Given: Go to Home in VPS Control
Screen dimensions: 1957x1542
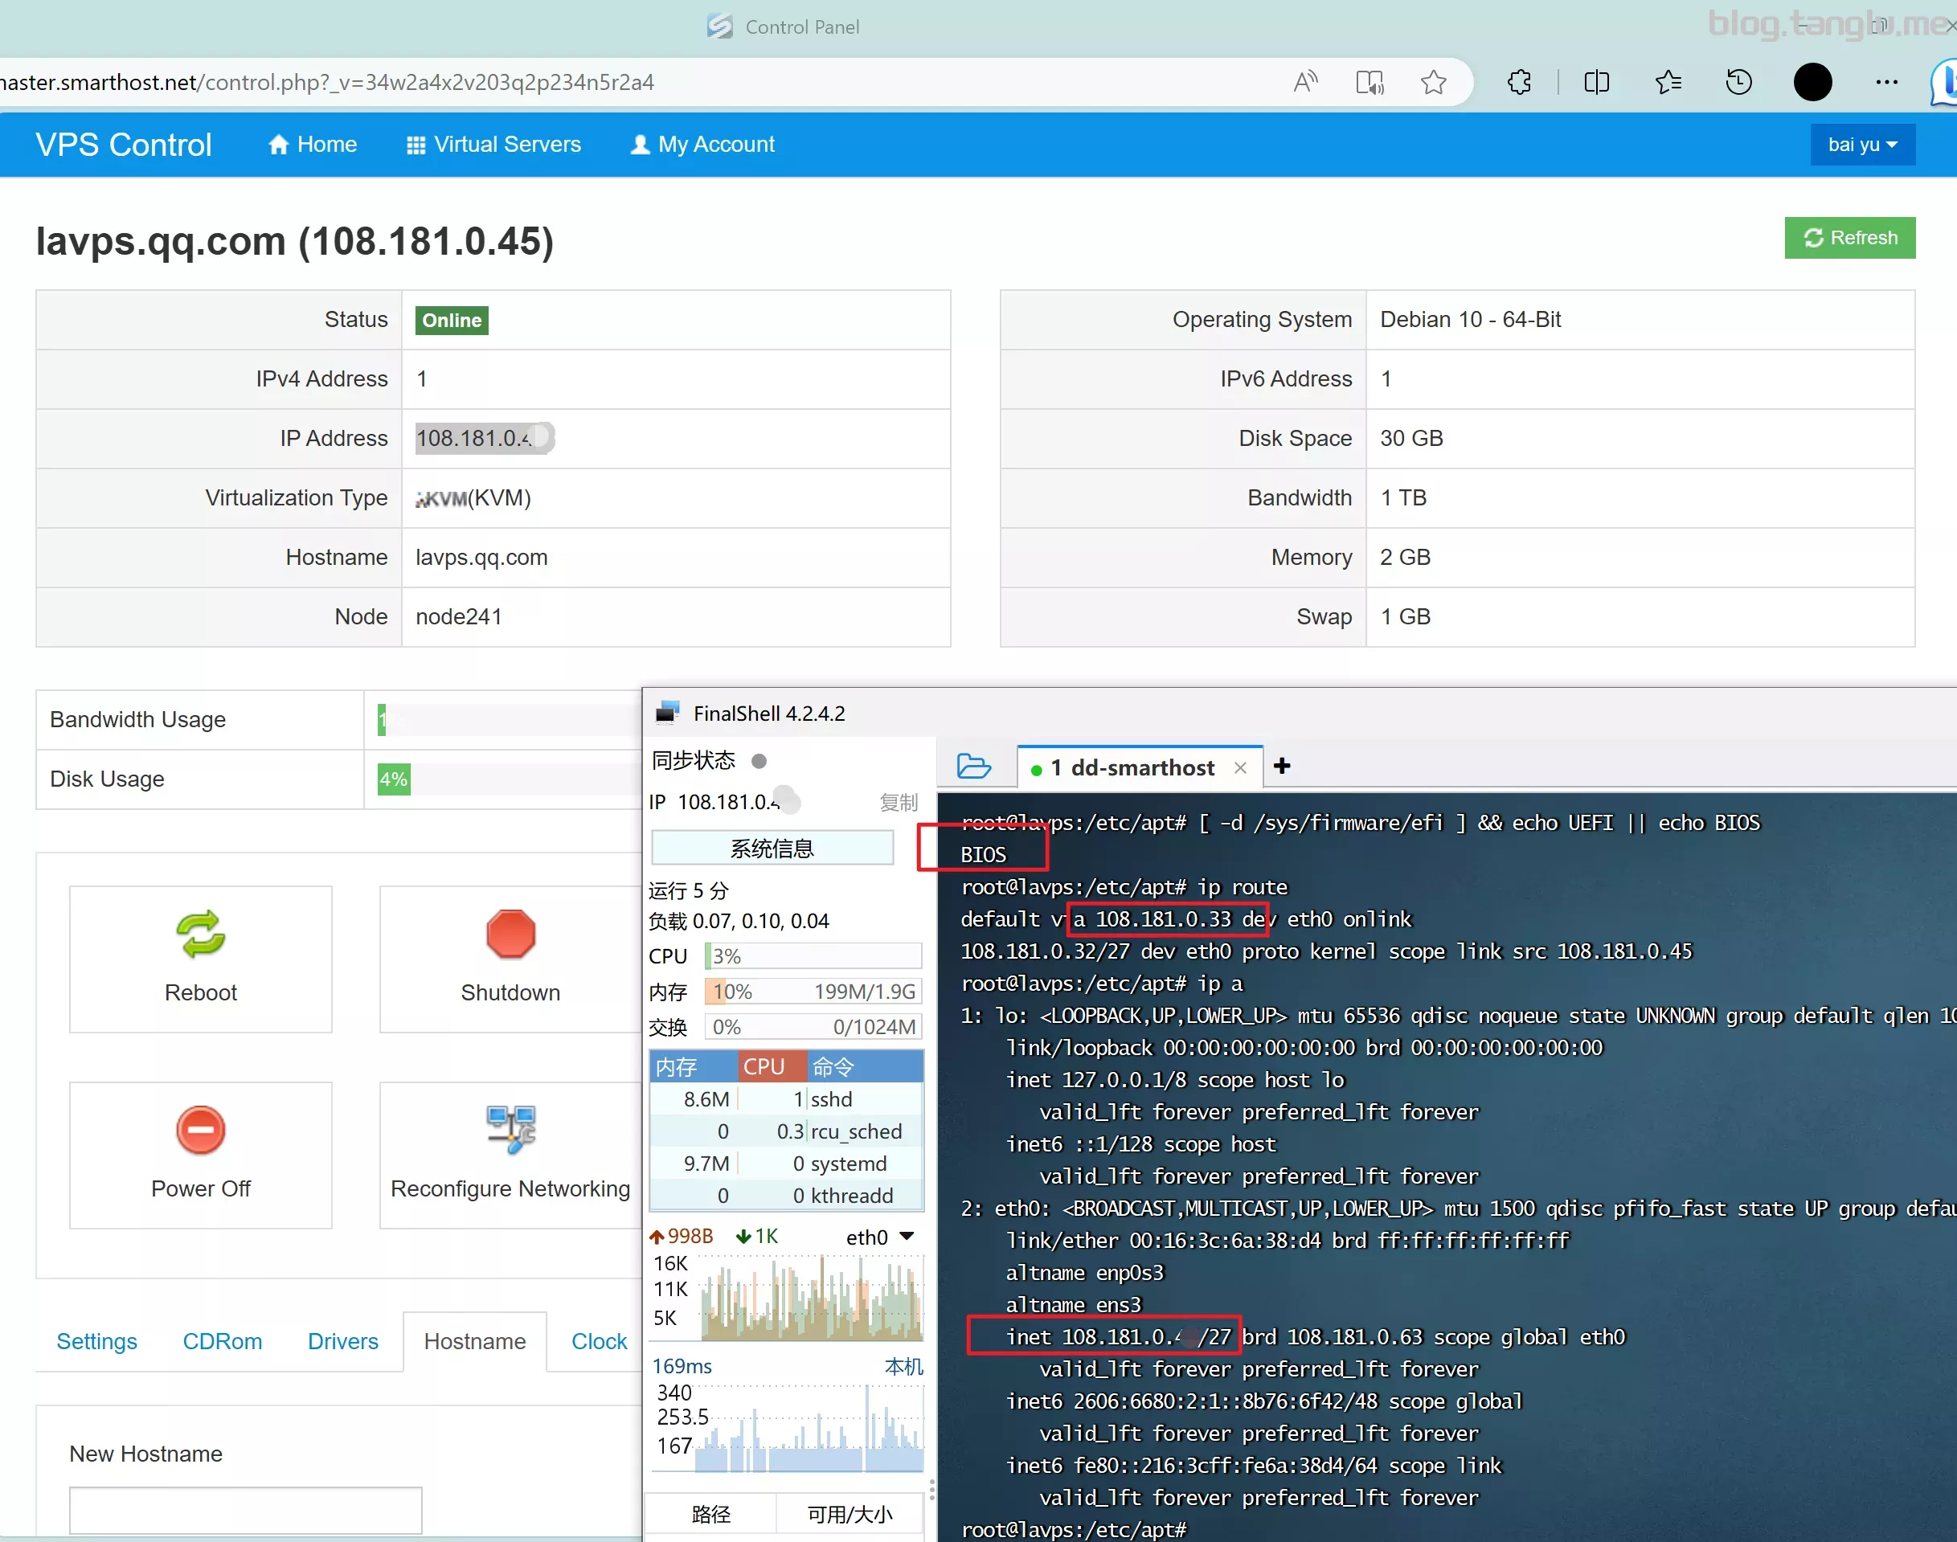Looking at the screenshot, I should [313, 145].
